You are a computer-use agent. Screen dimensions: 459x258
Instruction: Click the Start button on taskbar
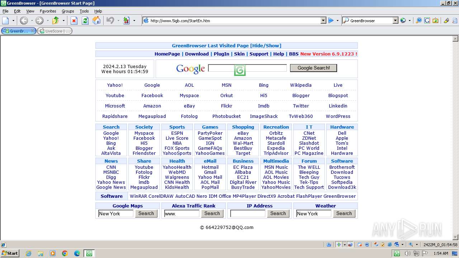pyautogui.click(x=10, y=253)
